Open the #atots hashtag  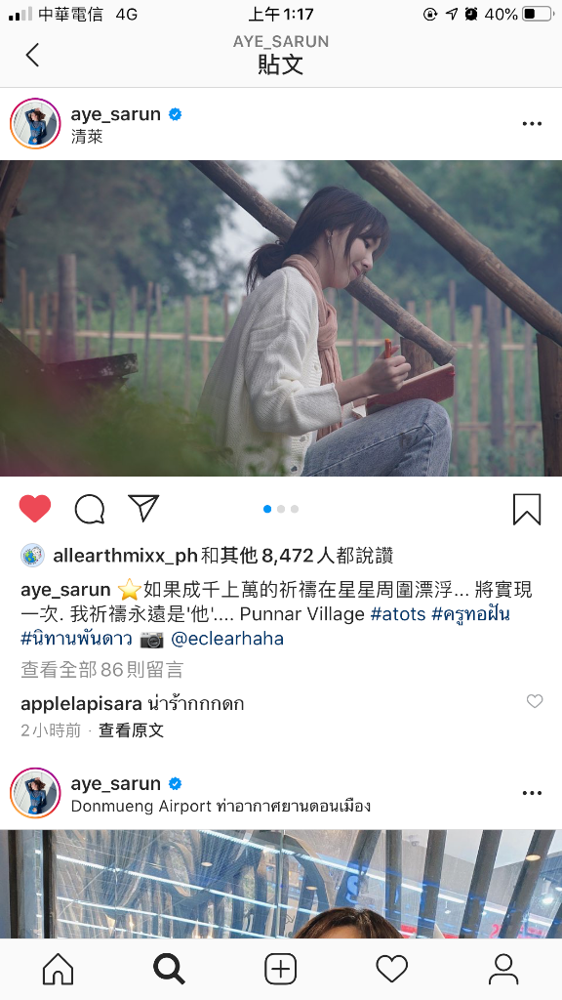[398, 615]
